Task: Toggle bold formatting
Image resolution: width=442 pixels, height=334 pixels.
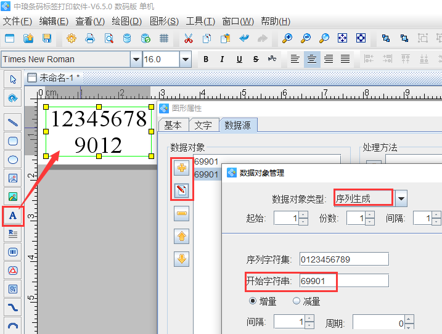Action: 206,59
